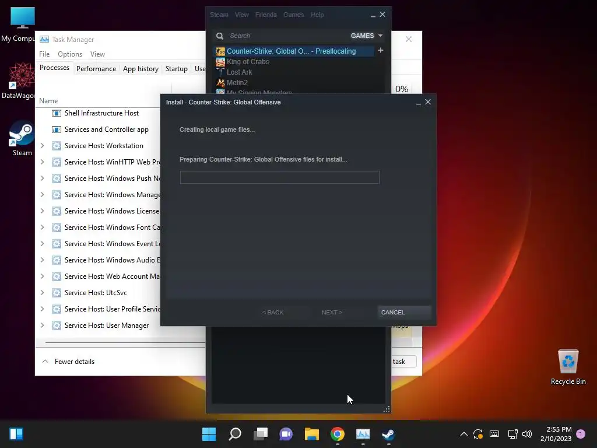This screenshot has width=597, height=448.
Task: Open File Explorer from the taskbar
Action: point(312,434)
